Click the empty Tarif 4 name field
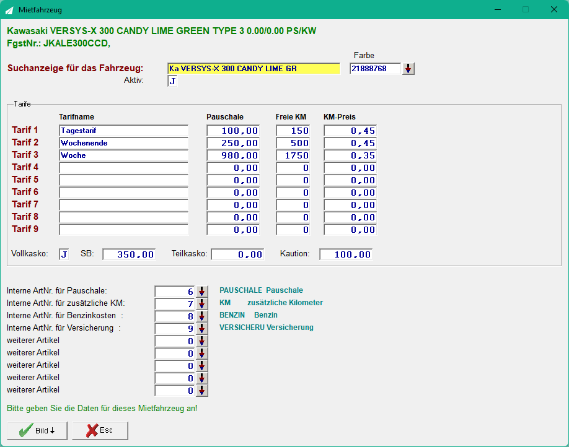569x447 pixels. pos(124,168)
